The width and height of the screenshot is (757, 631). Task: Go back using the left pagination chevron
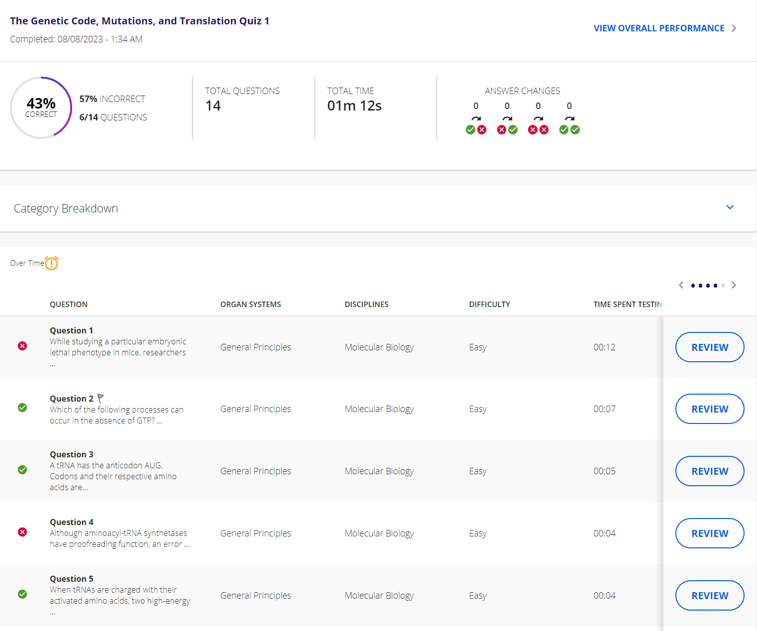click(681, 285)
